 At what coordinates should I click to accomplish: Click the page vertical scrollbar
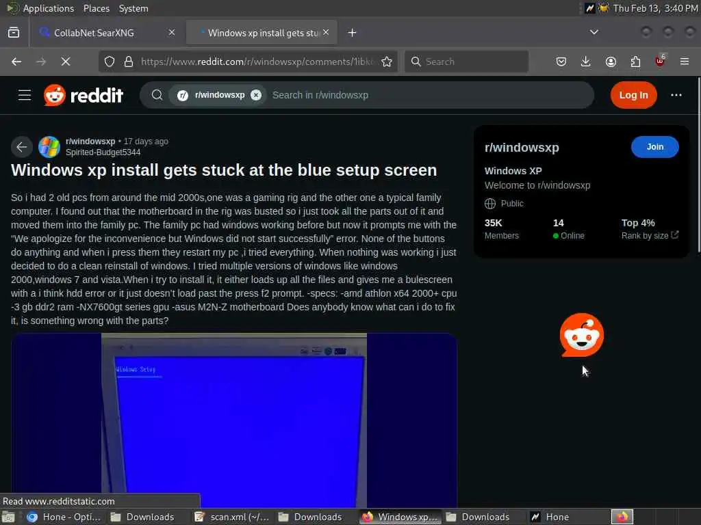699,165
